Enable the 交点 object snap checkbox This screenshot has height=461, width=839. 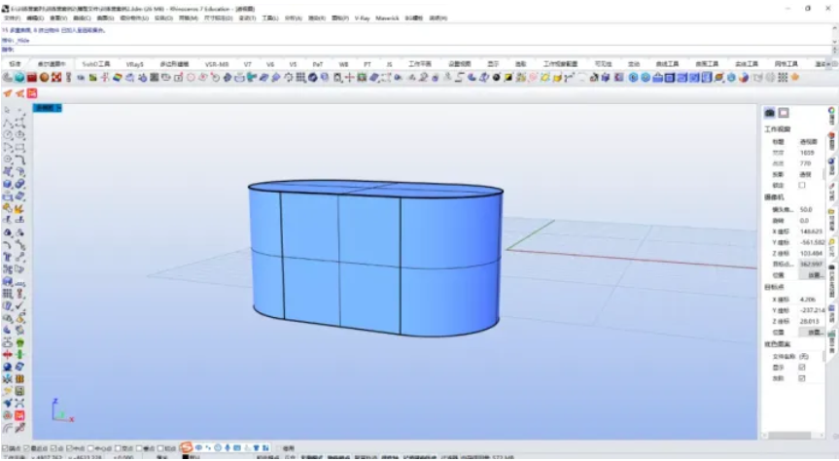click(118, 448)
